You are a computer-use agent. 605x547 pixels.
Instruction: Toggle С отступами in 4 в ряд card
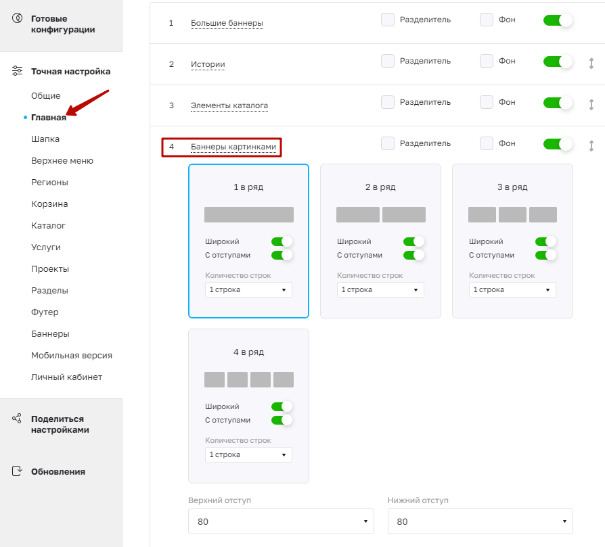[x=282, y=420]
